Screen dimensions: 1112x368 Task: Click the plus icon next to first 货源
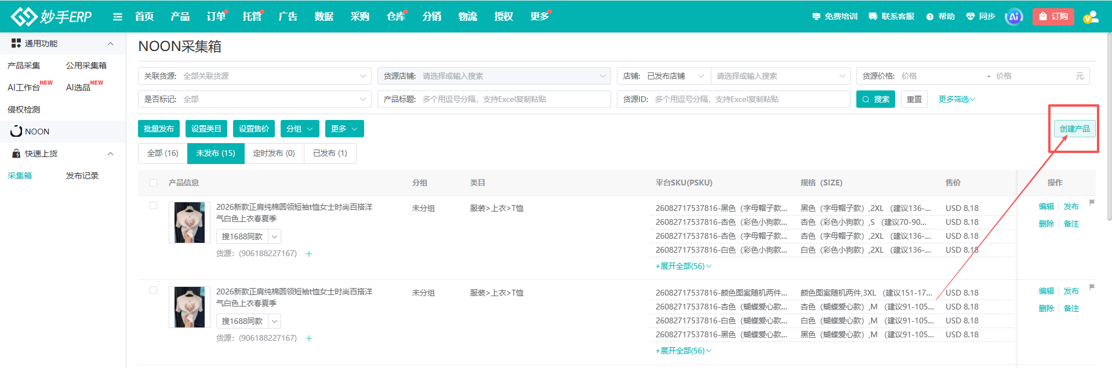(309, 254)
